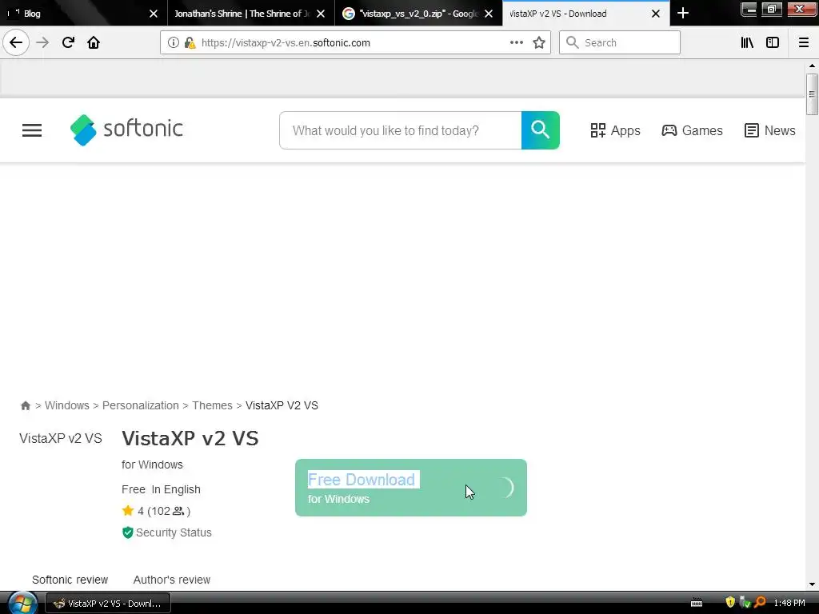Viewport: 819px width, 614px height.
Task: Switch to the Blog tab
Action: (x=83, y=13)
